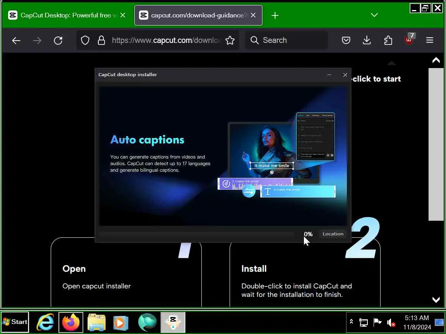Click the vertical scrollbar thumb
The image size is (446, 334).
tap(436, 144)
